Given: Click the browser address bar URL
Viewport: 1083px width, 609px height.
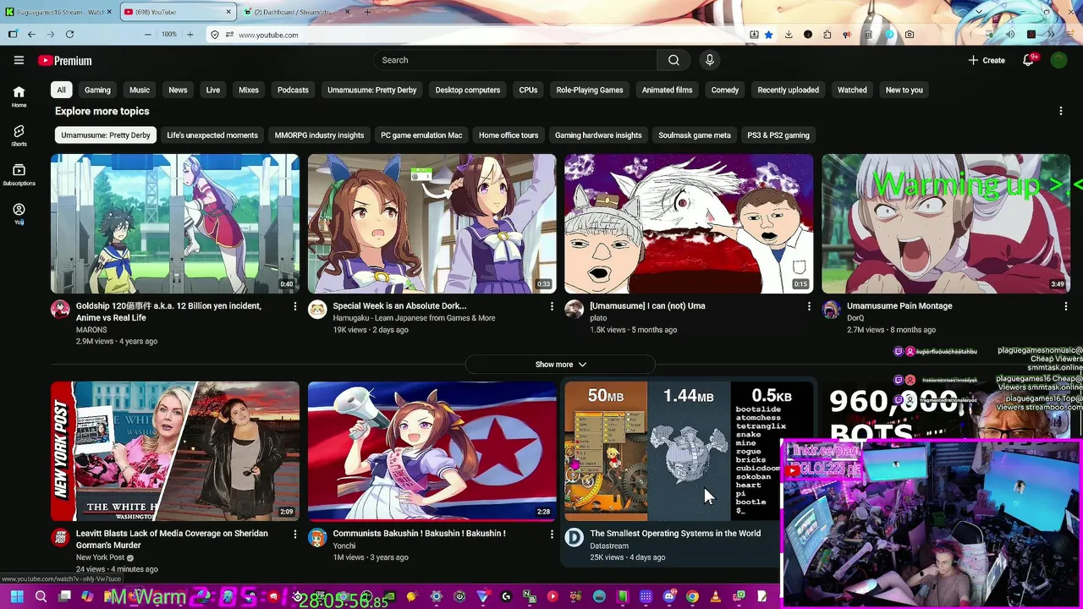Looking at the screenshot, I should pyautogui.click(x=268, y=35).
